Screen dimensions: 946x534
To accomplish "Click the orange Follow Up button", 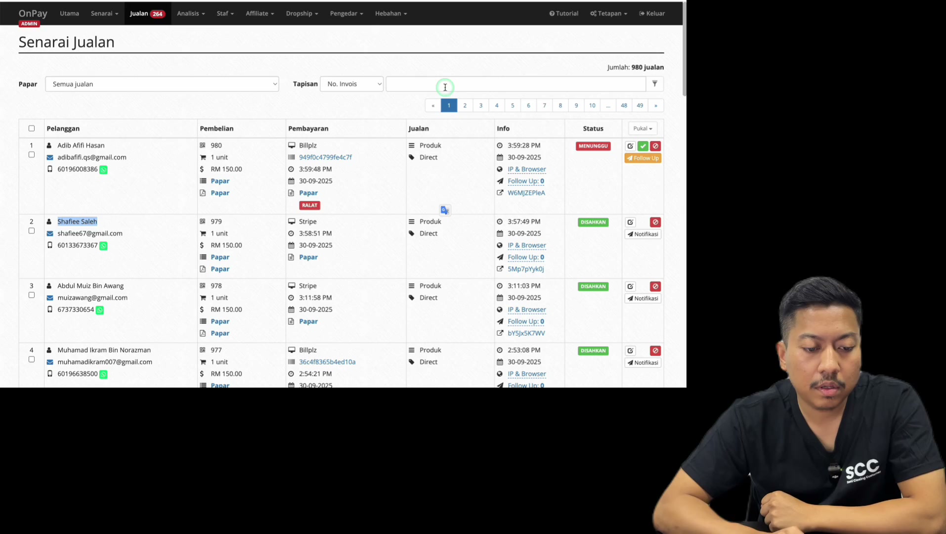I will [643, 158].
